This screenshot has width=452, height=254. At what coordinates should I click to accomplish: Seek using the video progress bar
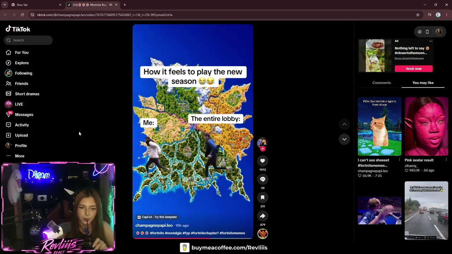[x=193, y=238]
